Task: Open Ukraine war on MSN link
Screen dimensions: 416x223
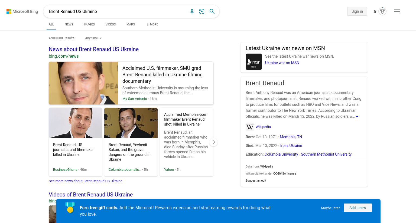Action: pyautogui.click(x=282, y=63)
